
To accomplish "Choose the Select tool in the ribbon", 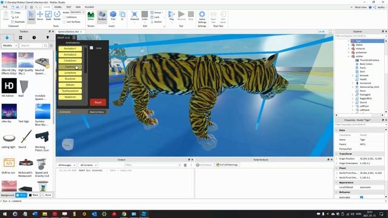I will coord(32,16).
